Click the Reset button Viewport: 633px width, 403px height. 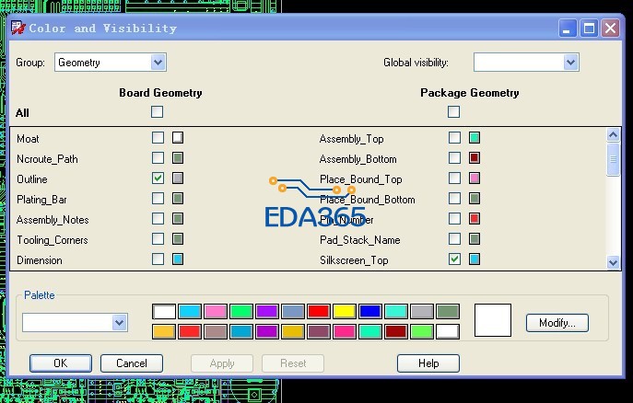tap(293, 363)
